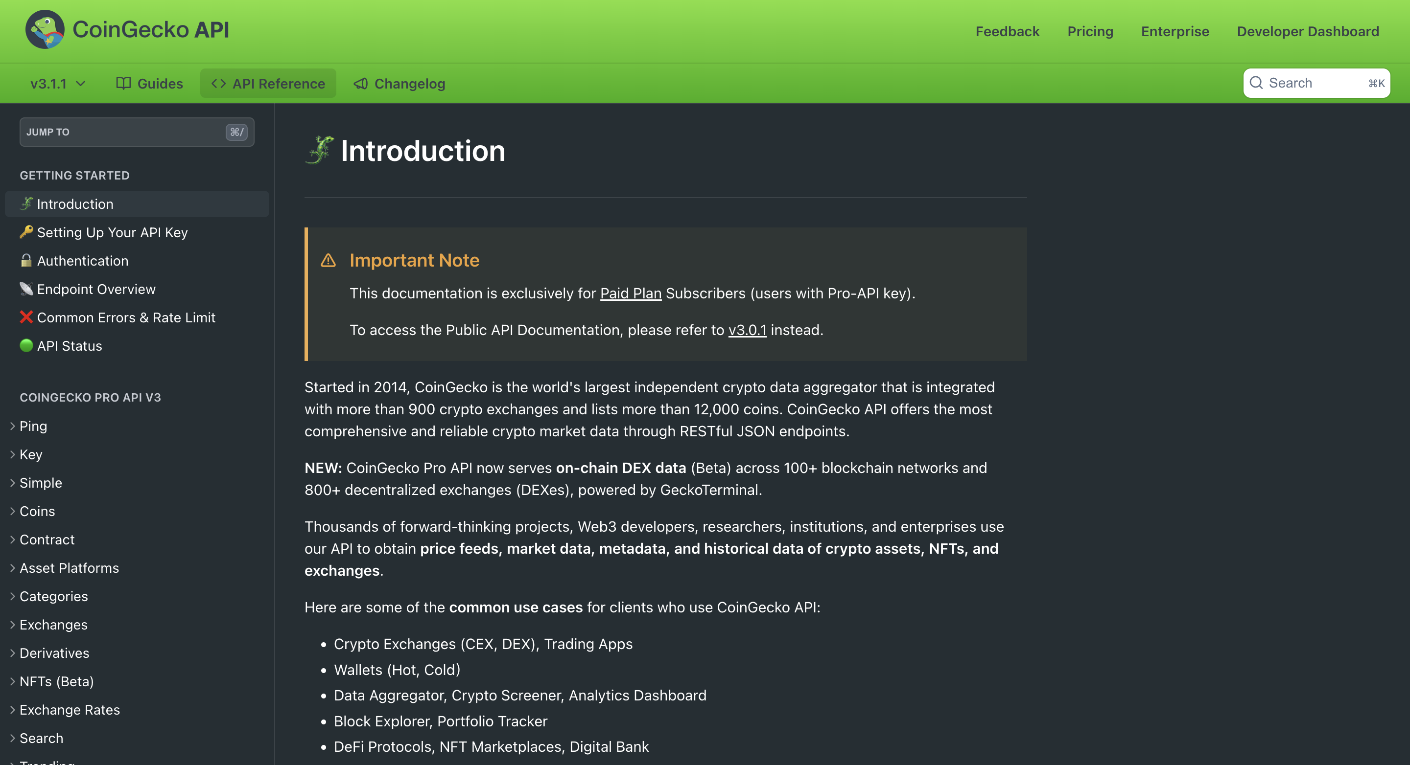Switch to the Guides tab
1410x765 pixels.
pyautogui.click(x=149, y=84)
